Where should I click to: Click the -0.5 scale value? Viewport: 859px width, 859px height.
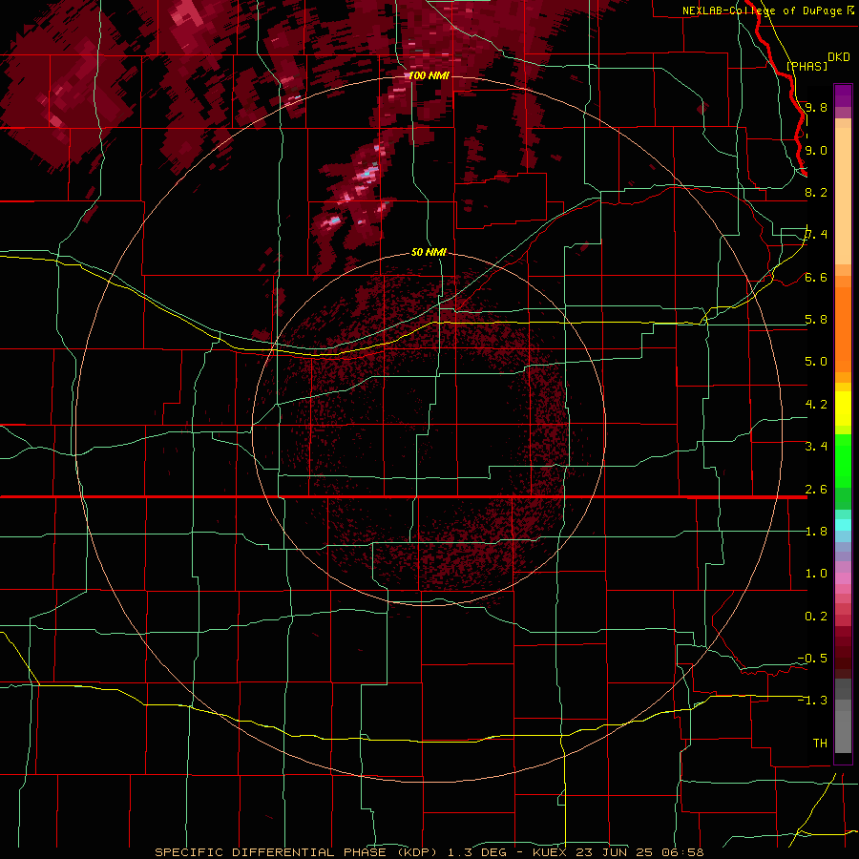812,659
